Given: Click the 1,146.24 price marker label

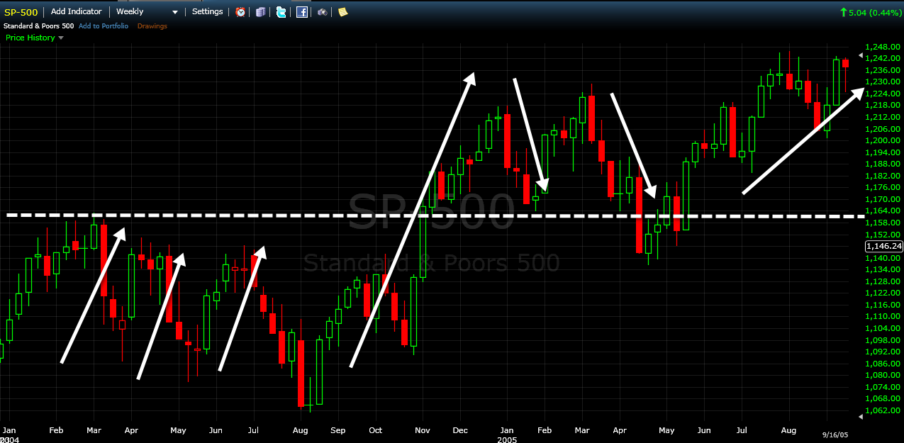Looking at the screenshot, I should coord(883,246).
